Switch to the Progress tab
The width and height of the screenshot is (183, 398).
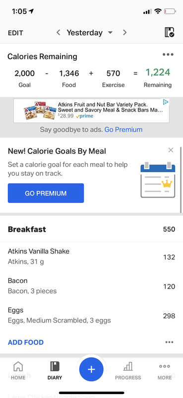tap(128, 371)
